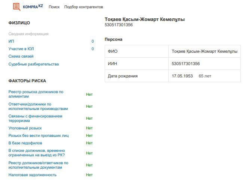Click the ФИО label cell
This screenshot has height=190, width=249.
click(x=136, y=51)
